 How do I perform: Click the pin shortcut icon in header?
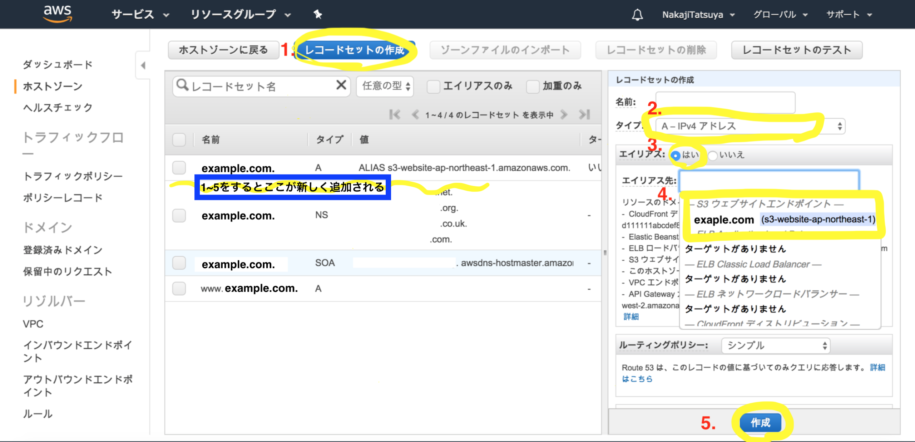click(x=318, y=14)
